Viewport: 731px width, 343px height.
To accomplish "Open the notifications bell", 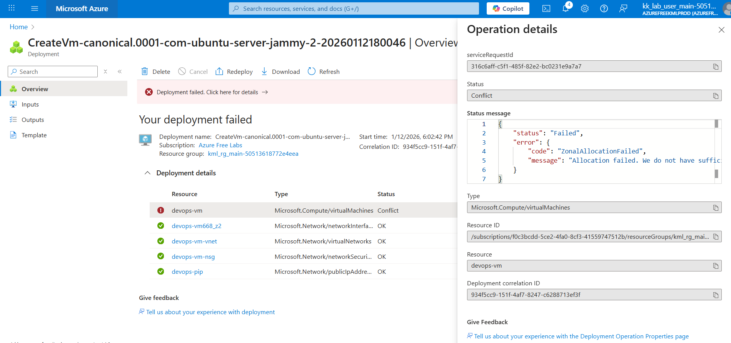I will point(566,8).
